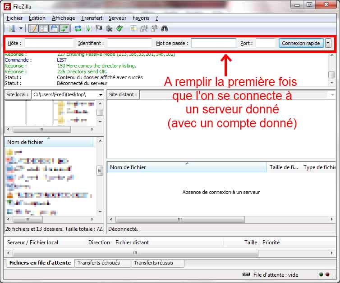This screenshot has height=283, width=340.
Task: Click the "Absence de connexion à un serveur" text
Action: tap(221, 192)
